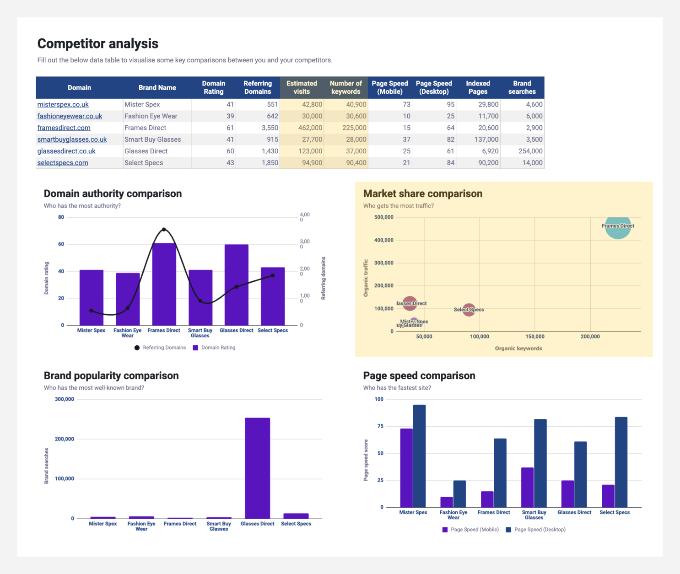Click the Select Specs bubble in market share chart

pos(469,310)
